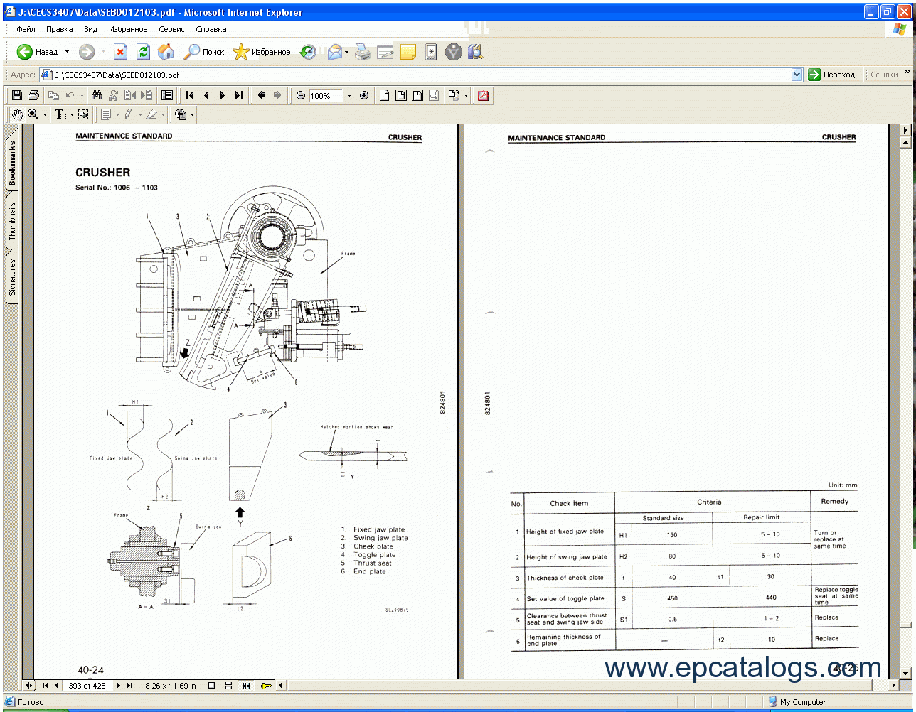Go to previous page in the Acrobat toolbar
Viewport: 916px width, 712px height.
[x=206, y=95]
